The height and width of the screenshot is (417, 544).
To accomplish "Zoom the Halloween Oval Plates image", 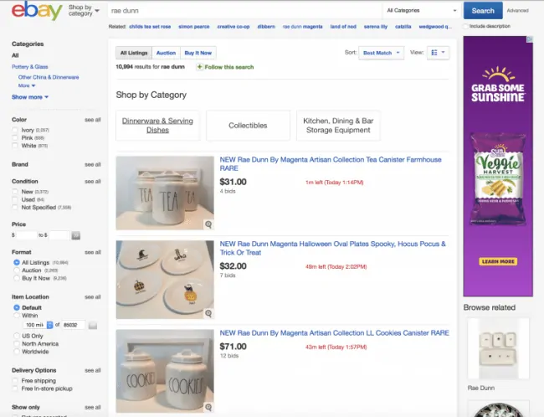I will point(208,313).
